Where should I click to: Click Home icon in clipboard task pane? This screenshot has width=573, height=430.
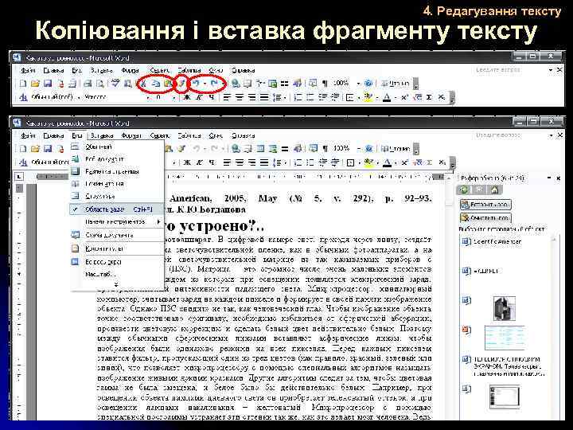494,190
